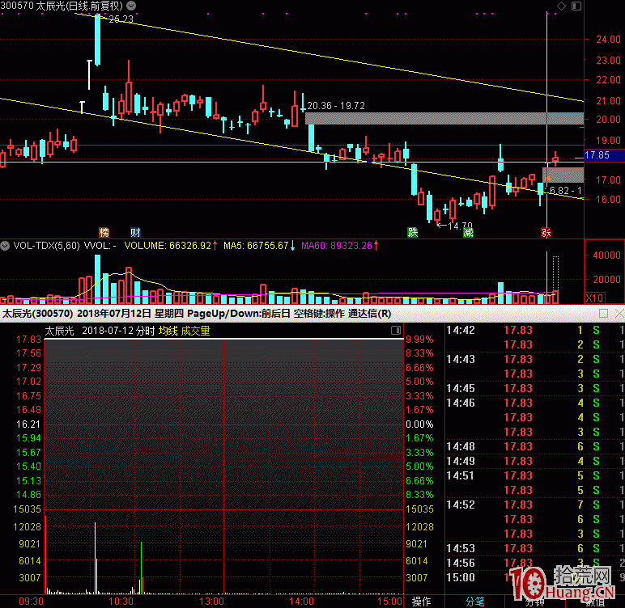Click the red 涨 marker under the chart
This screenshot has height=608, width=625.
coord(546,233)
